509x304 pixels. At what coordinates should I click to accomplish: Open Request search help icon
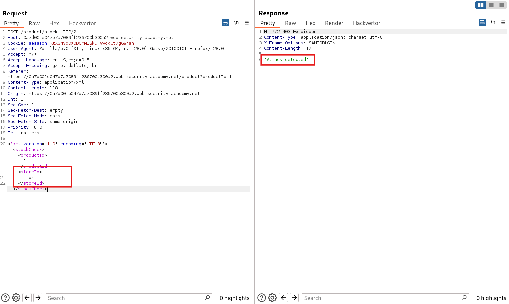click(5, 298)
